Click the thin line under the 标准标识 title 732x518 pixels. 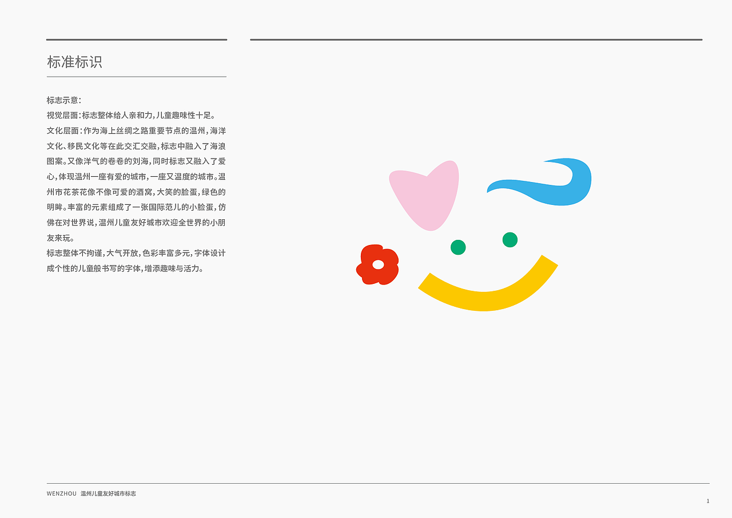tap(136, 76)
